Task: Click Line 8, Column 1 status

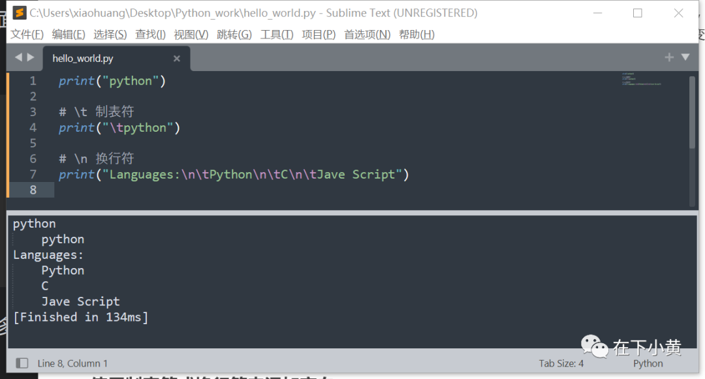Action: point(72,363)
